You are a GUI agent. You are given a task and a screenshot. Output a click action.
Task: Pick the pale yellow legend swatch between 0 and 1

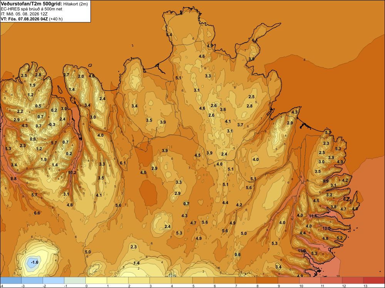coord(96,280)
